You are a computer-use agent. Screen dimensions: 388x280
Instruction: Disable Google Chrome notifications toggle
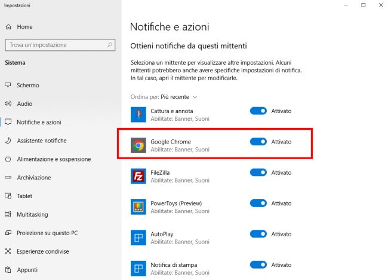pos(258,142)
